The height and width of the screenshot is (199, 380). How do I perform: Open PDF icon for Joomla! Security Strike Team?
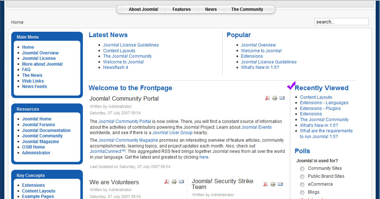(x=266, y=184)
